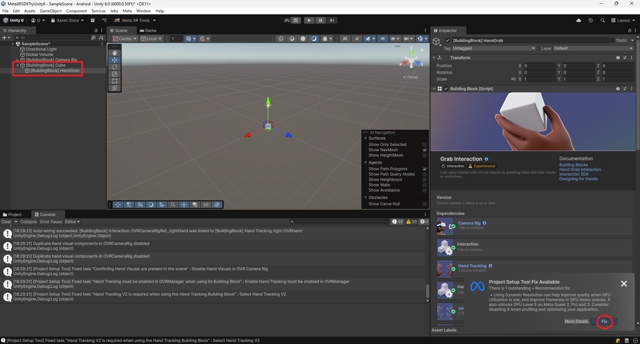Open scene camera settings dropdown
This screenshot has height=344, width=640.
coord(409,38)
